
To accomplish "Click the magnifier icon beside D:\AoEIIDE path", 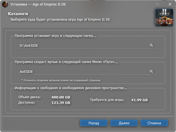I will (x=151, y=45).
